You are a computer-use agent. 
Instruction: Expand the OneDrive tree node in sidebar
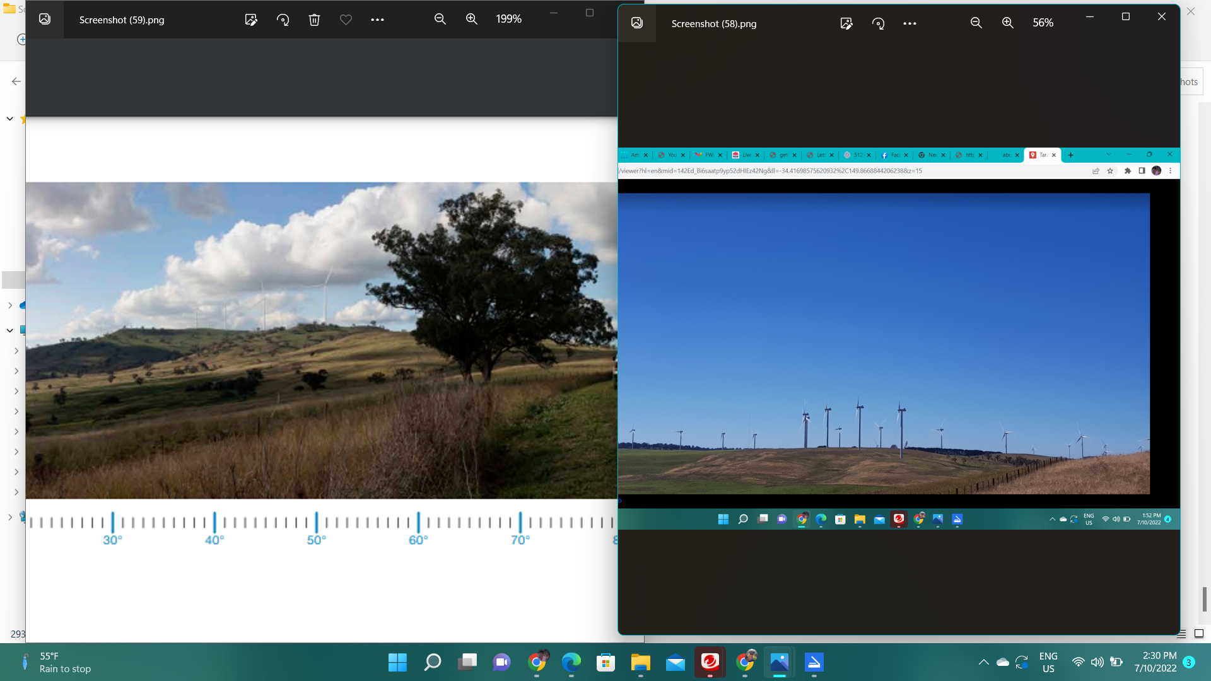point(10,305)
